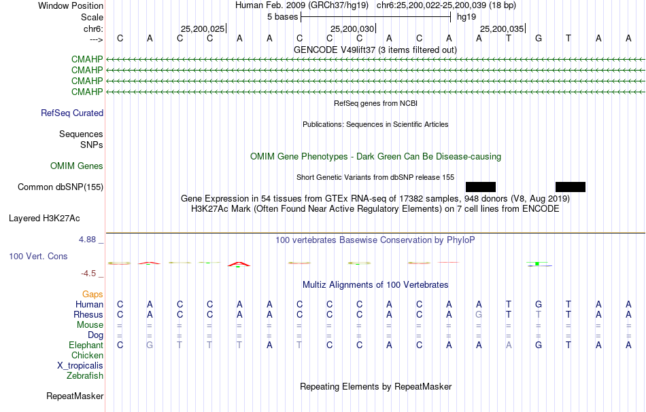Viewport: 646px width, 412px height.
Task: Click the G base in the reference sequence row
Action: coord(538,39)
